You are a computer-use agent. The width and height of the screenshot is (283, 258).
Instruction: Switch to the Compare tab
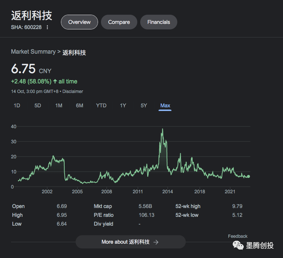click(x=119, y=22)
